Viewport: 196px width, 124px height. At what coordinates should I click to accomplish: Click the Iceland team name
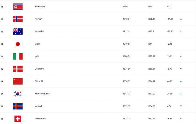[38, 106]
